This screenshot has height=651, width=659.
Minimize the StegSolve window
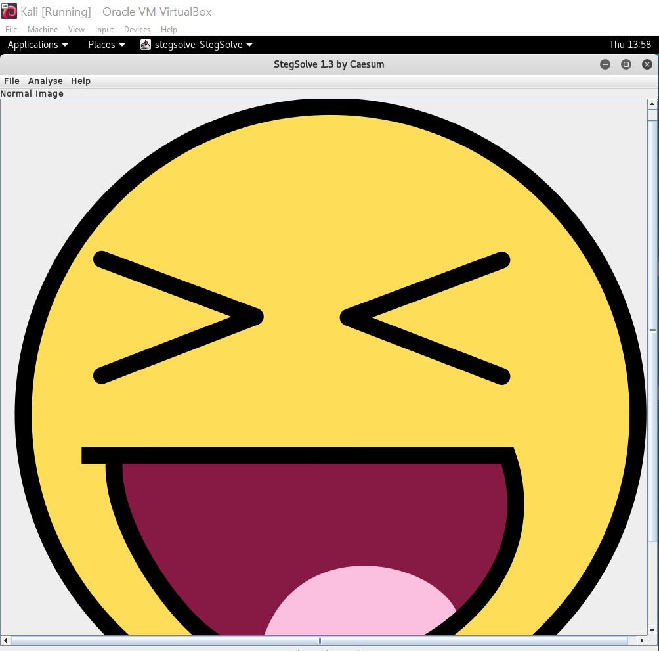pos(605,64)
